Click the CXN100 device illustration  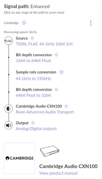[x=50, y=151]
